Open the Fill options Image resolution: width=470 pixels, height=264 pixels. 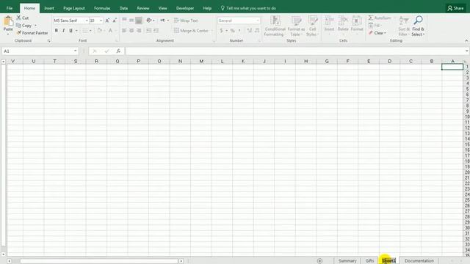(x=375, y=26)
